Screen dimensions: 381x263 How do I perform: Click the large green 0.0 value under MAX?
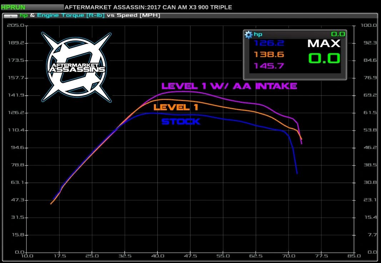[324, 59]
